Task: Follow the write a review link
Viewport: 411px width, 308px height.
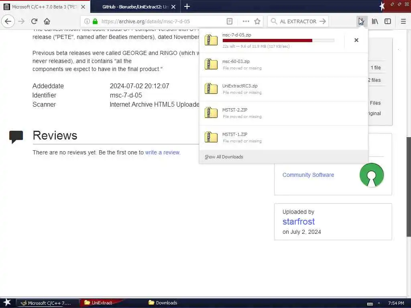Action: [163, 152]
